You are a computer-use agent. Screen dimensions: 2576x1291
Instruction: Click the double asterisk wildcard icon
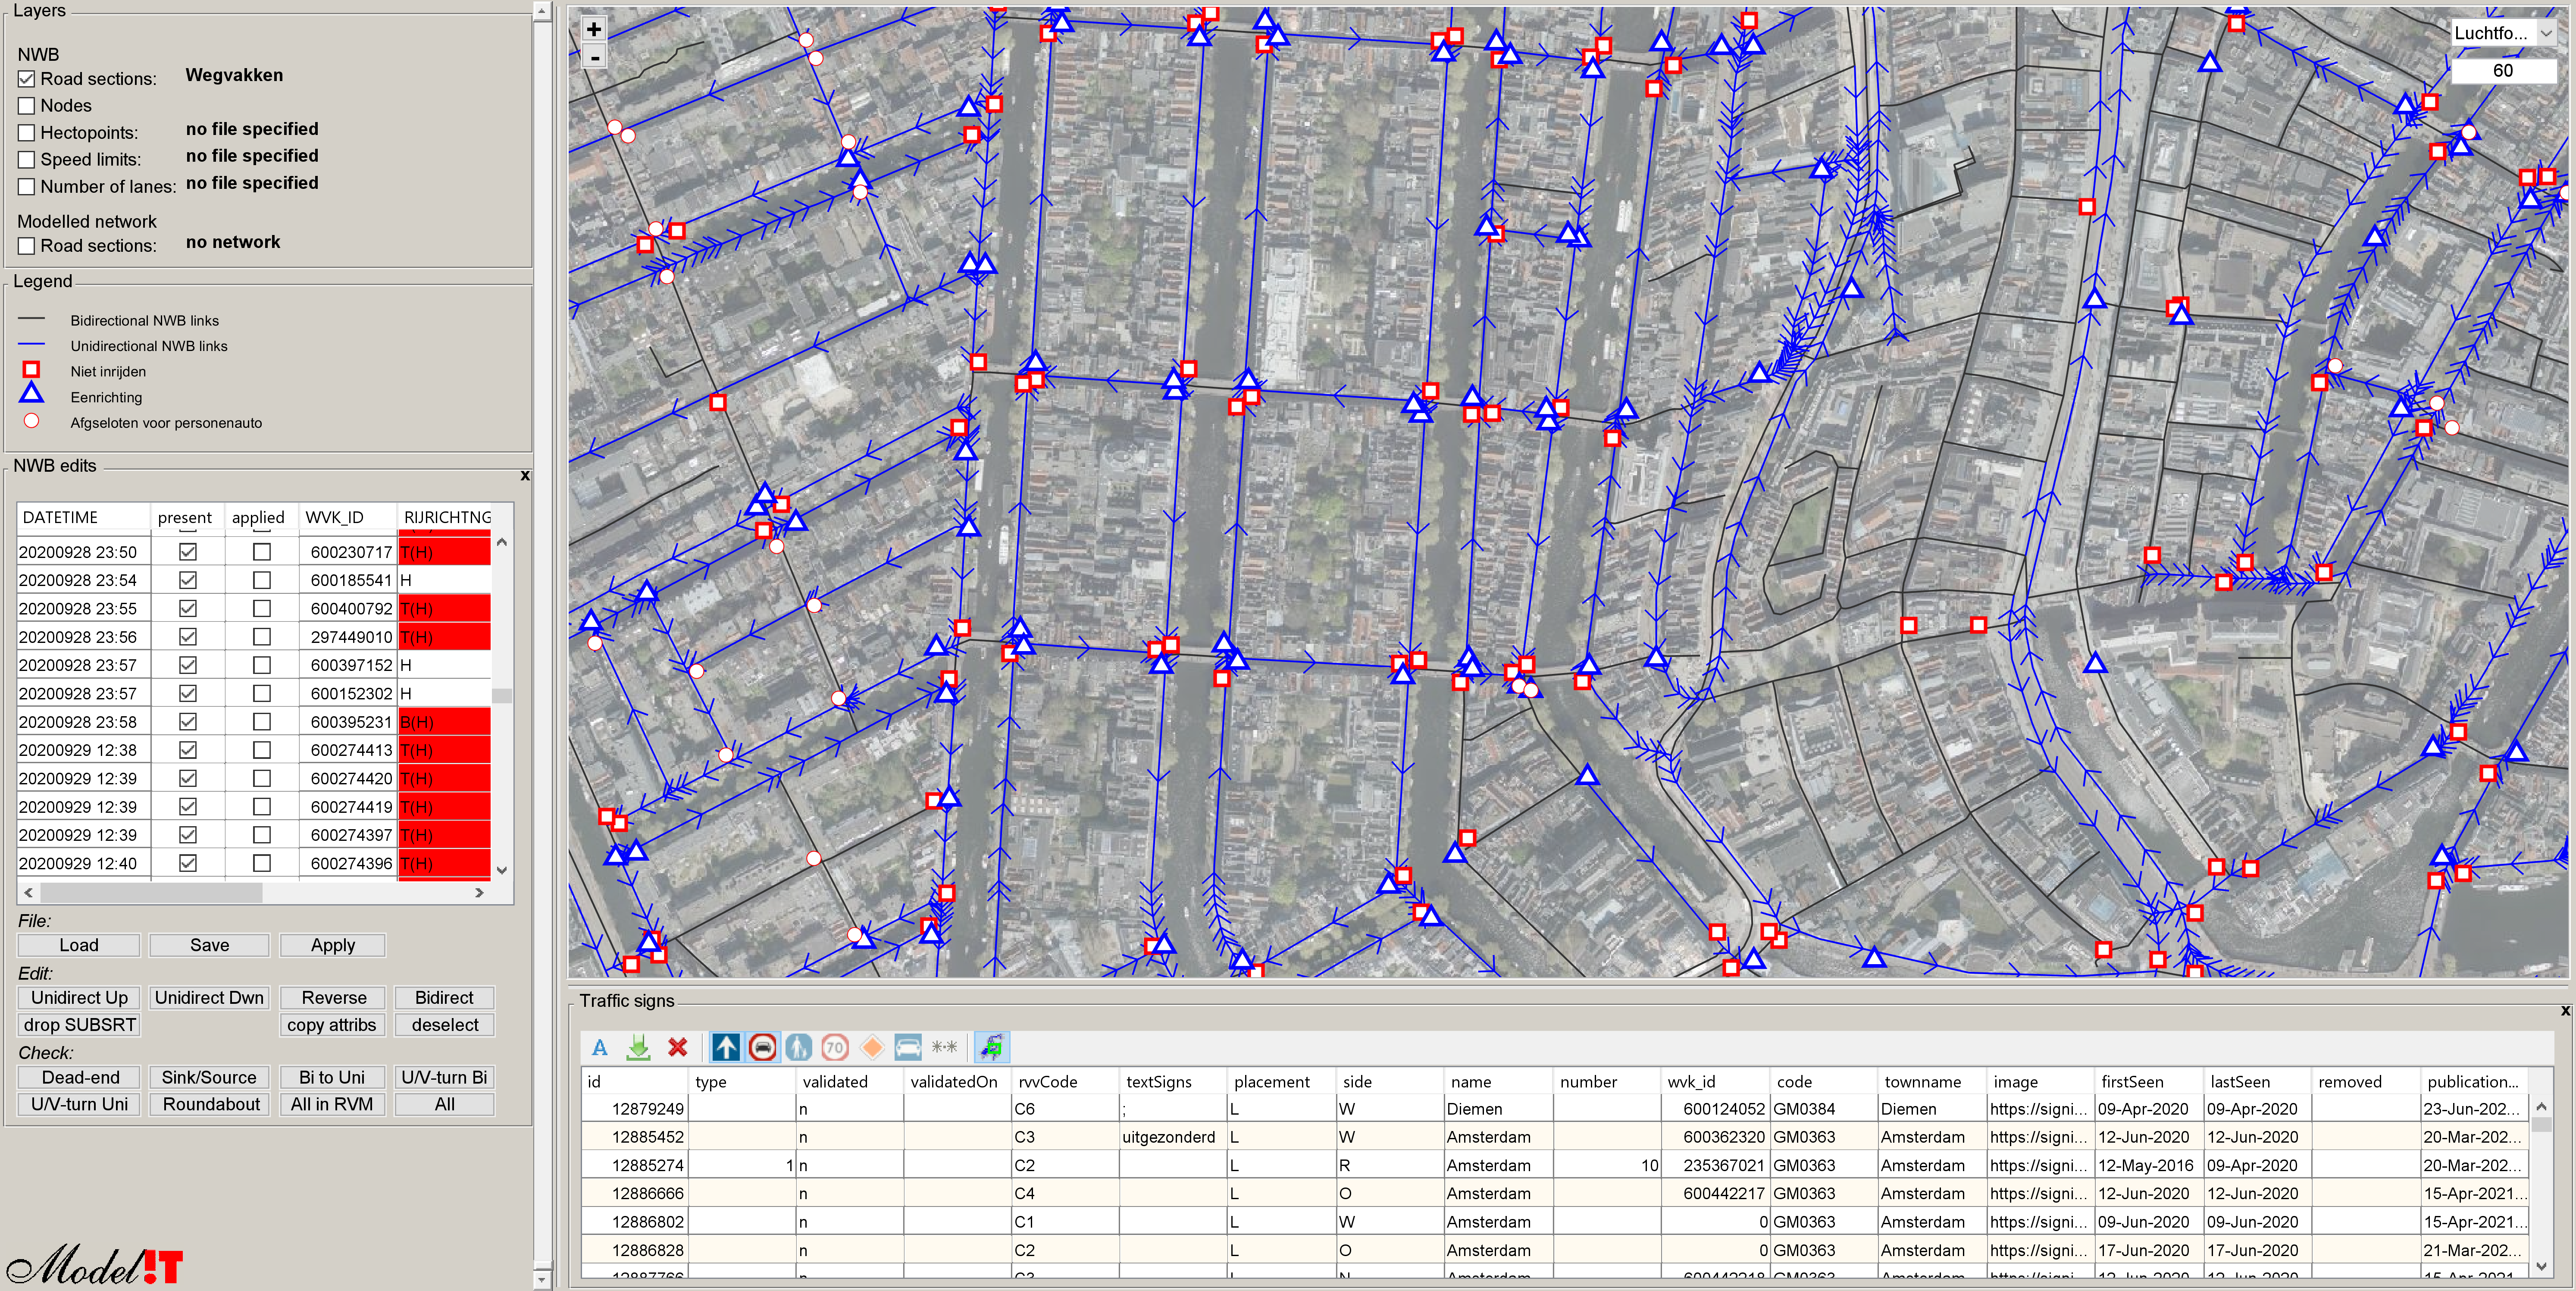[944, 1047]
